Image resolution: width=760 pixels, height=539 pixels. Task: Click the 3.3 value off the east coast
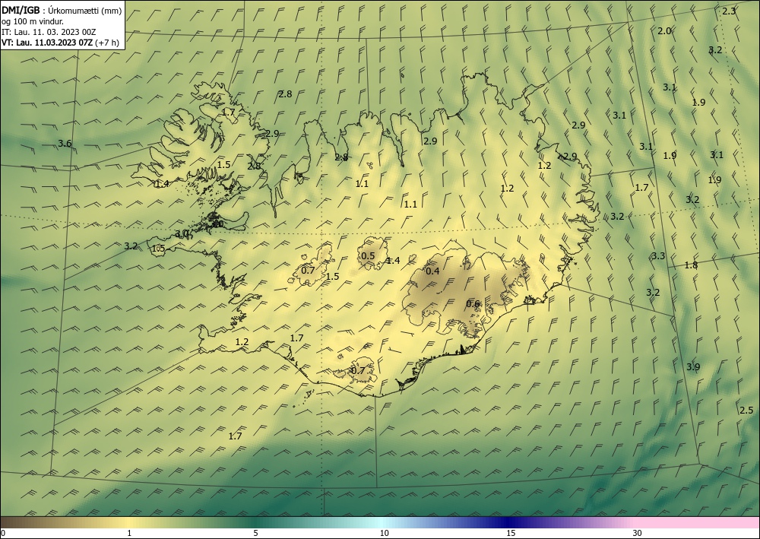click(x=658, y=256)
